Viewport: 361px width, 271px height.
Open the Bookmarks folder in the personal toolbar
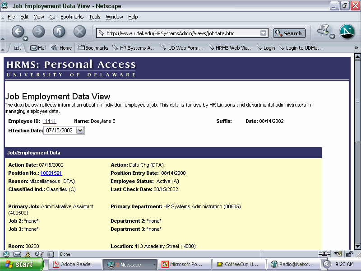pyautogui.click(x=93, y=48)
